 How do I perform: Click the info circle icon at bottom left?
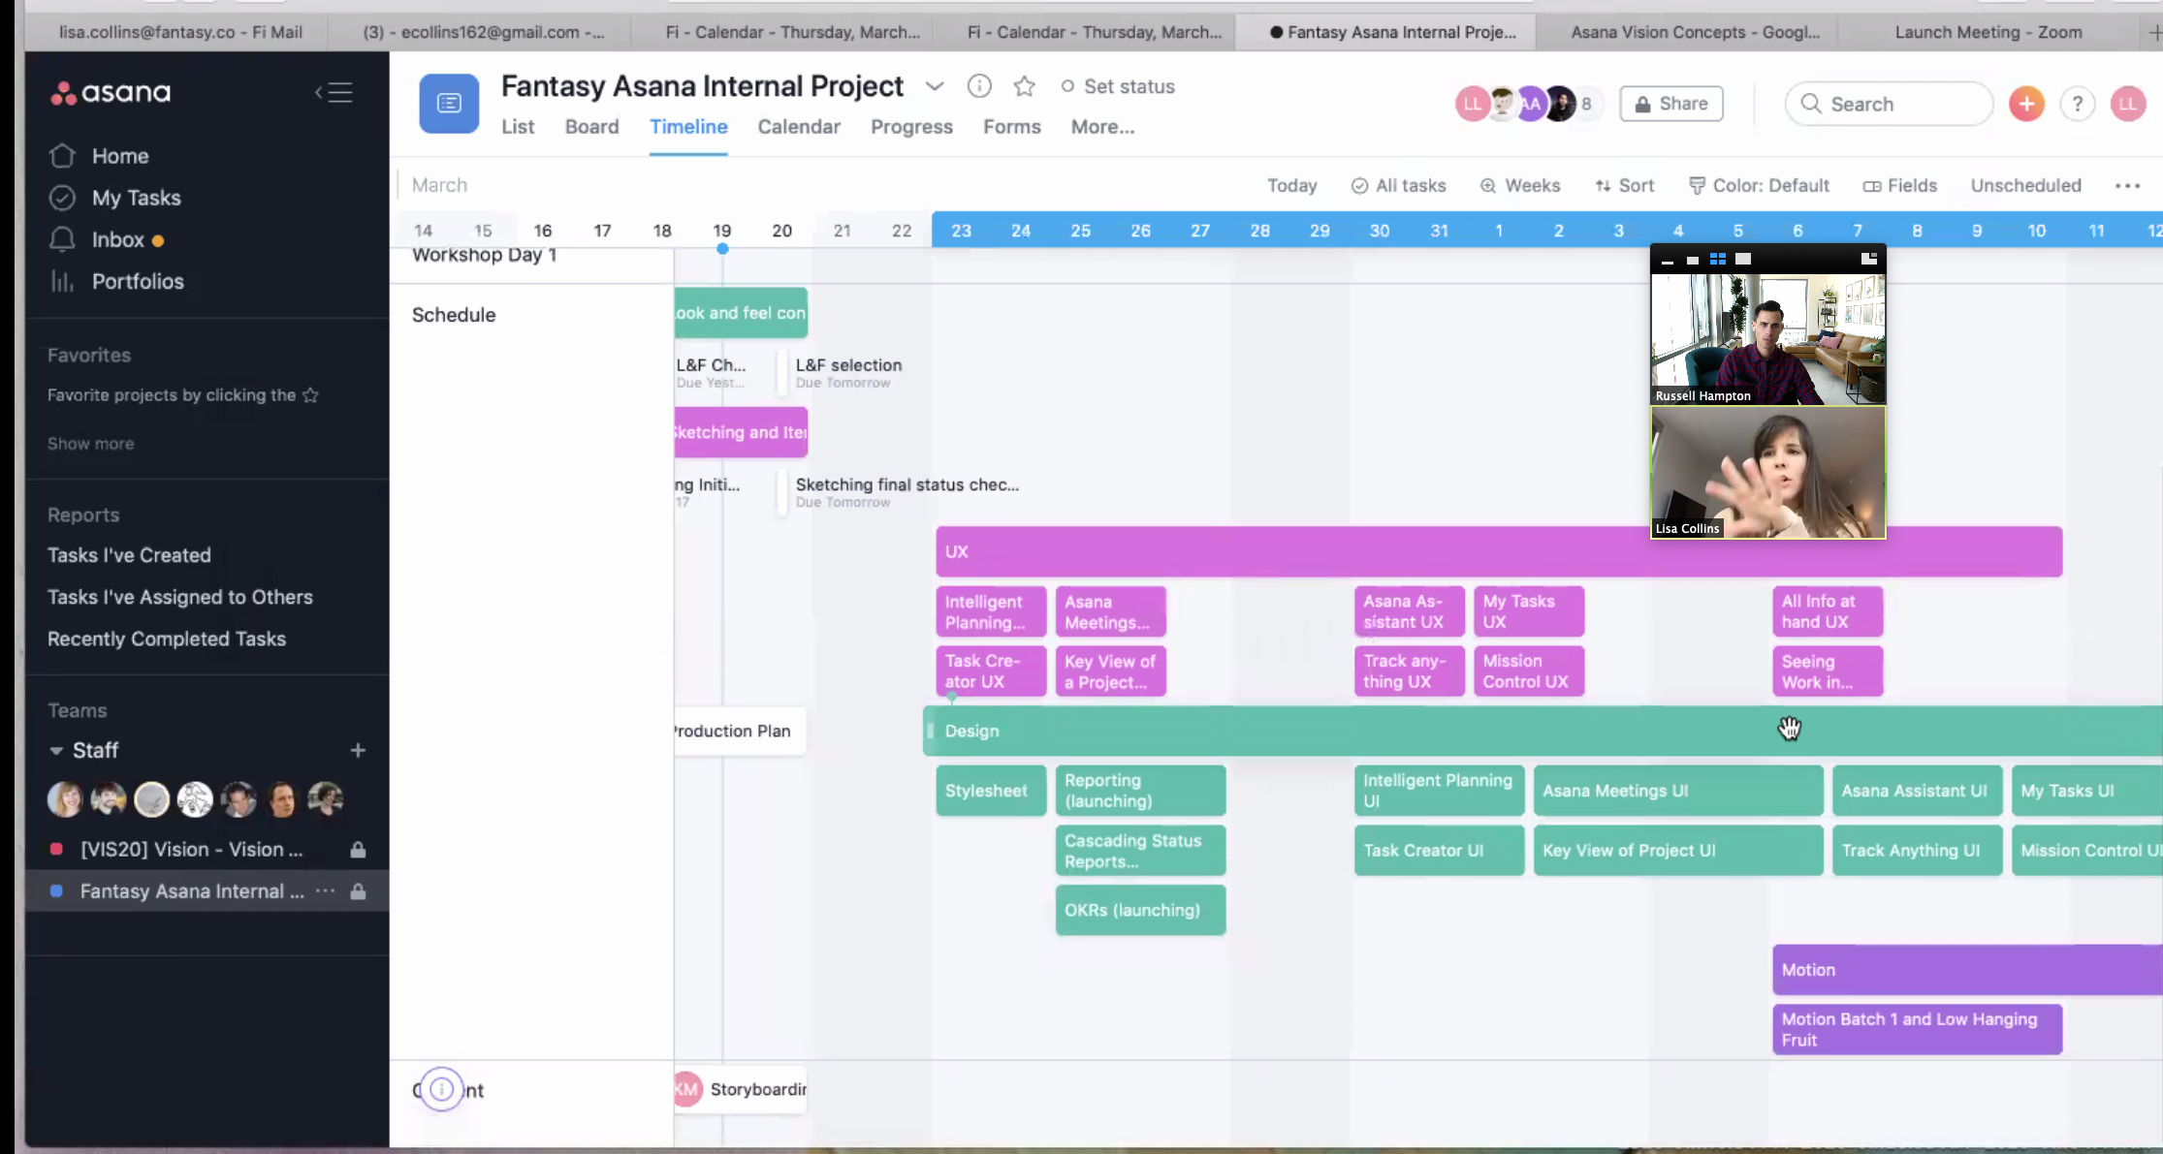[x=441, y=1089]
